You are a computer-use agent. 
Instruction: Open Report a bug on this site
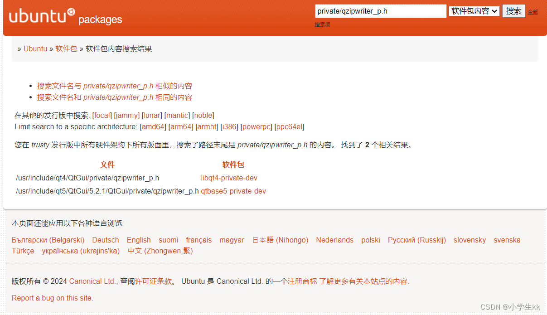(x=52, y=298)
